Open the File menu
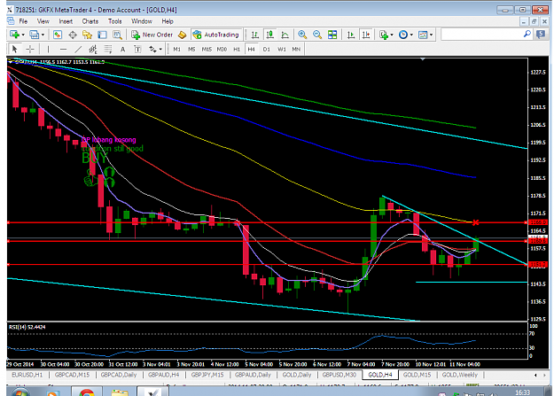The image size is (554, 396). pyautogui.click(x=23, y=21)
